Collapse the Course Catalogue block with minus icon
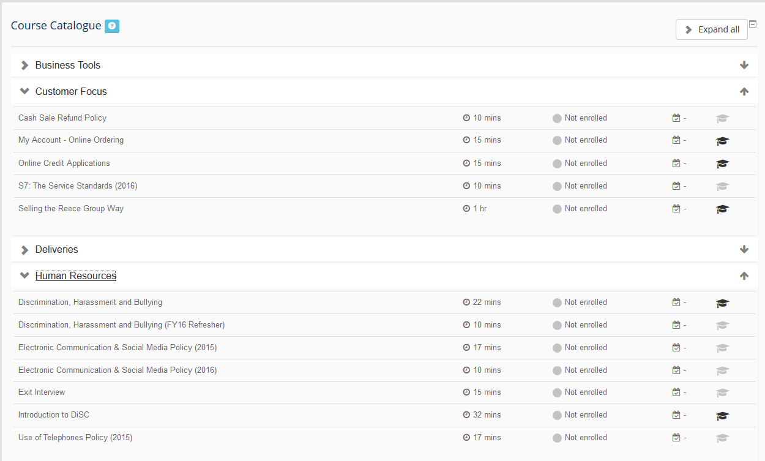This screenshot has height=461, width=765. [x=753, y=24]
